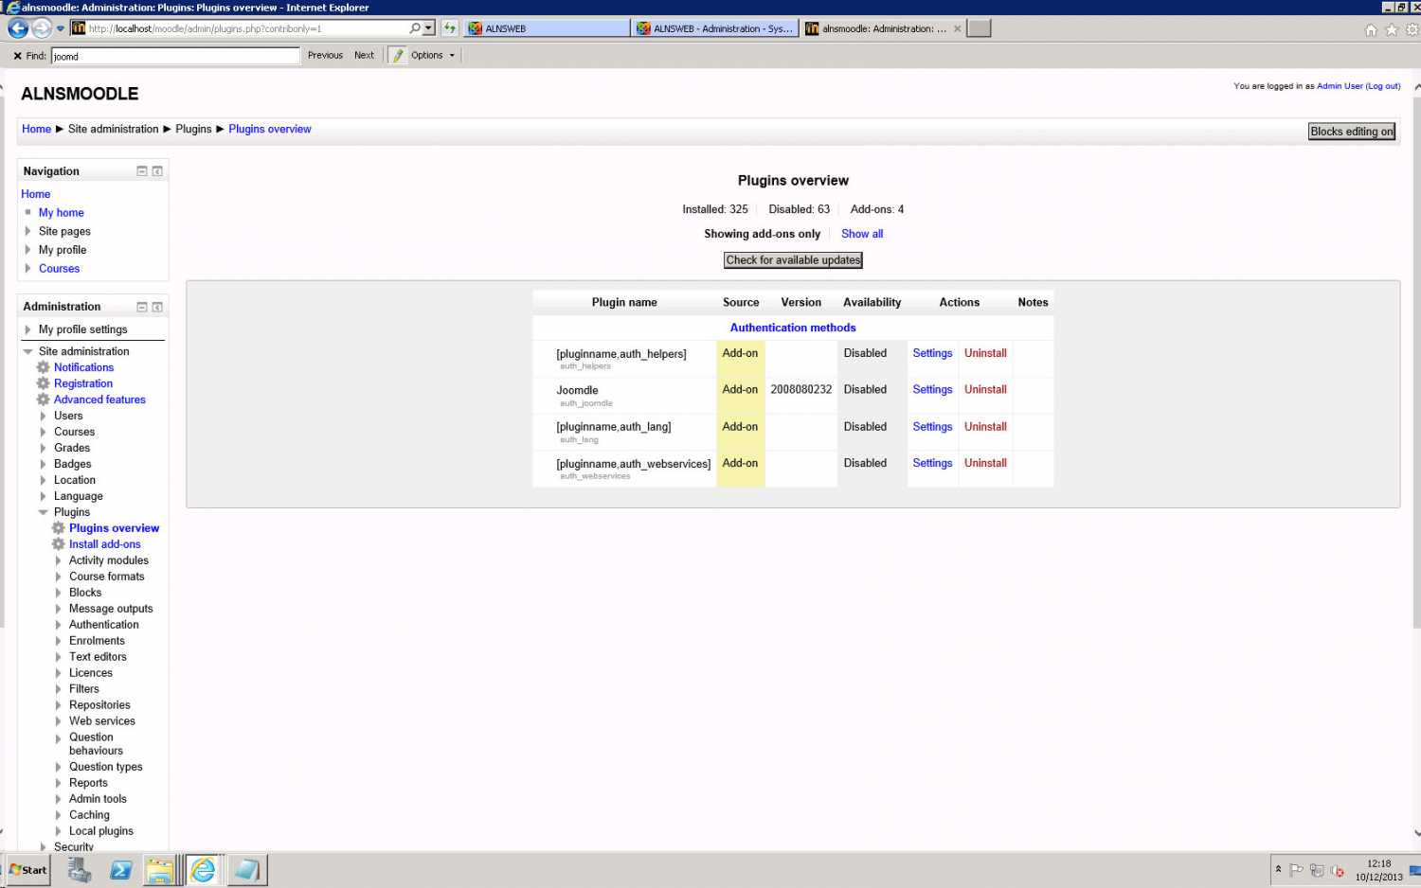Click the highlight pencil icon in Find bar
Screen dimensions: 1421x888
click(397, 56)
